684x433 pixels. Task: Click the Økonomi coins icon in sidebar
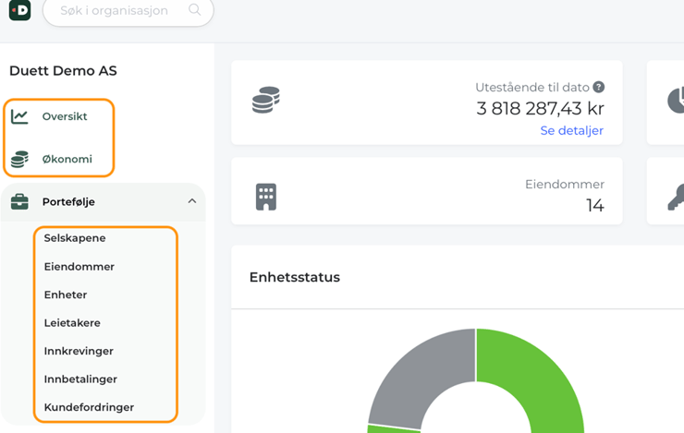tap(19, 160)
